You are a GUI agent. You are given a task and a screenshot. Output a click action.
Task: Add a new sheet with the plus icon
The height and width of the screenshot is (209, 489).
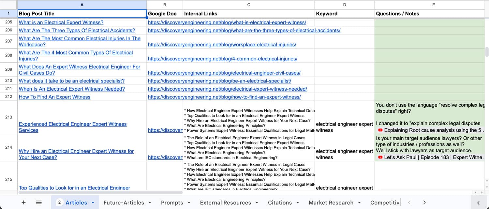click(x=23, y=202)
